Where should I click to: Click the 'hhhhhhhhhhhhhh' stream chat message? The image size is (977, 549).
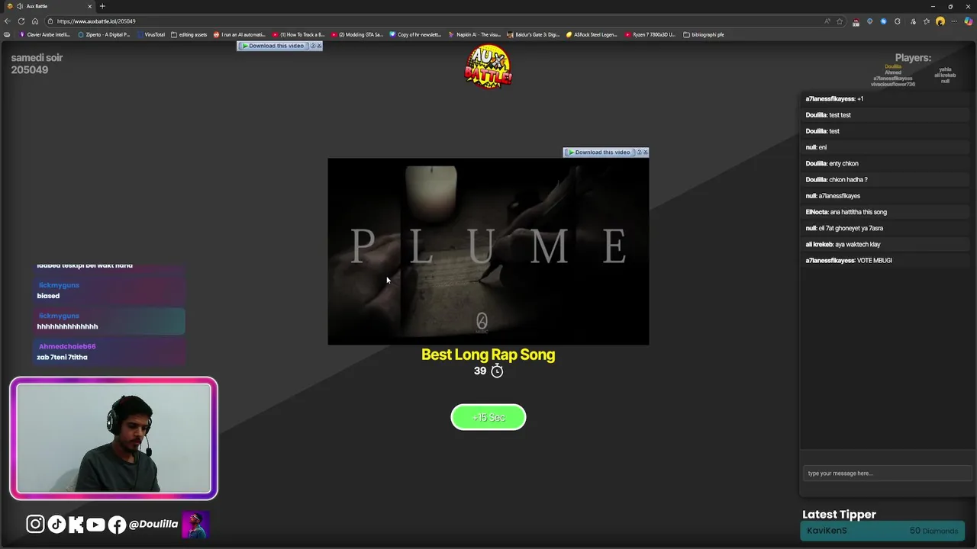[x=109, y=321]
